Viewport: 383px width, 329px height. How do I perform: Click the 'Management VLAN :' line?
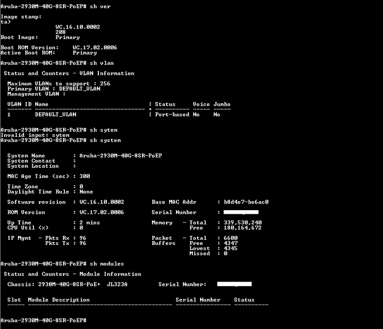(36, 94)
